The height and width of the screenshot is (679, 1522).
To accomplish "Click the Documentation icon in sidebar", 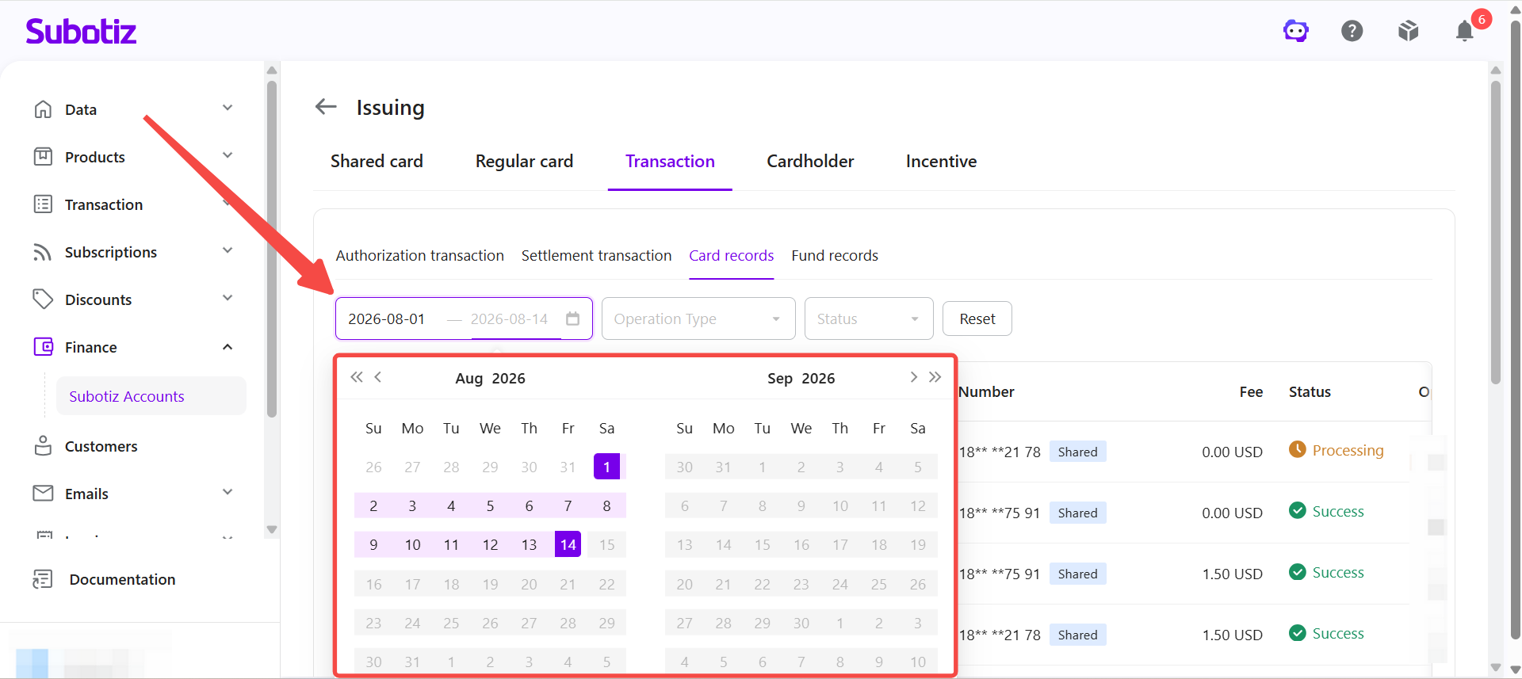I will coord(43,579).
